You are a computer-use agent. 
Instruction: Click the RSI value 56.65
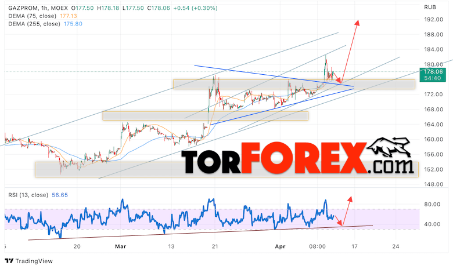coord(60,195)
